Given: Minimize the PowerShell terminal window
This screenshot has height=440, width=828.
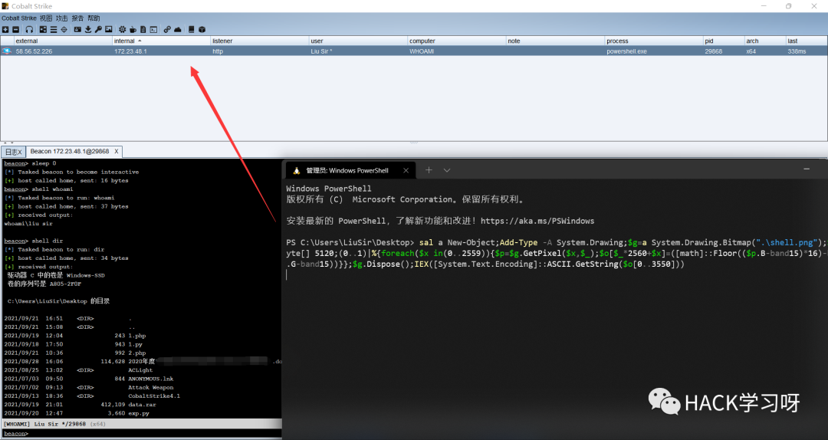Looking at the screenshot, I should 807,169.
